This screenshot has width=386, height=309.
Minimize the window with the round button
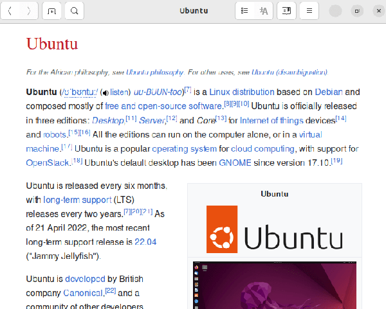[x=336, y=11]
